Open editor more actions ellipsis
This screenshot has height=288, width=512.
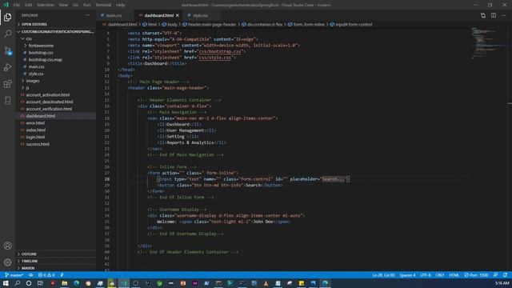point(503,15)
